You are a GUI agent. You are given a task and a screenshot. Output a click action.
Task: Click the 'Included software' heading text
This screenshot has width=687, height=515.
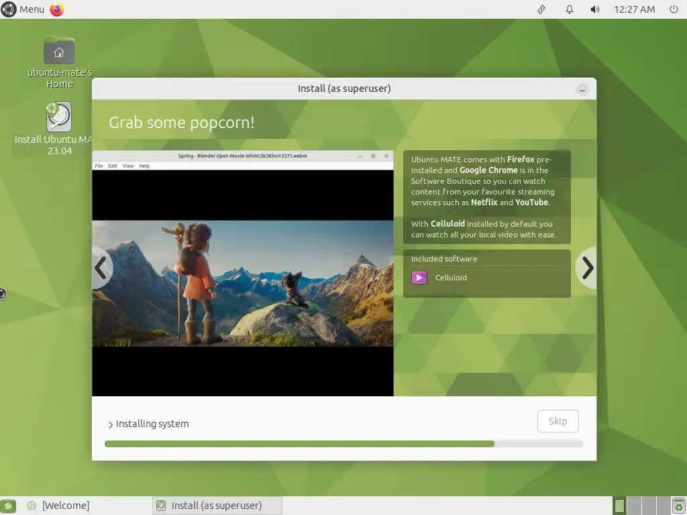(444, 259)
